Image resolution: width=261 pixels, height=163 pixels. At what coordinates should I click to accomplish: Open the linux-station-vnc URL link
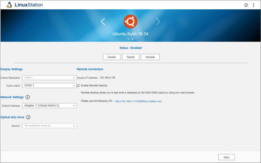(x=138, y=101)
